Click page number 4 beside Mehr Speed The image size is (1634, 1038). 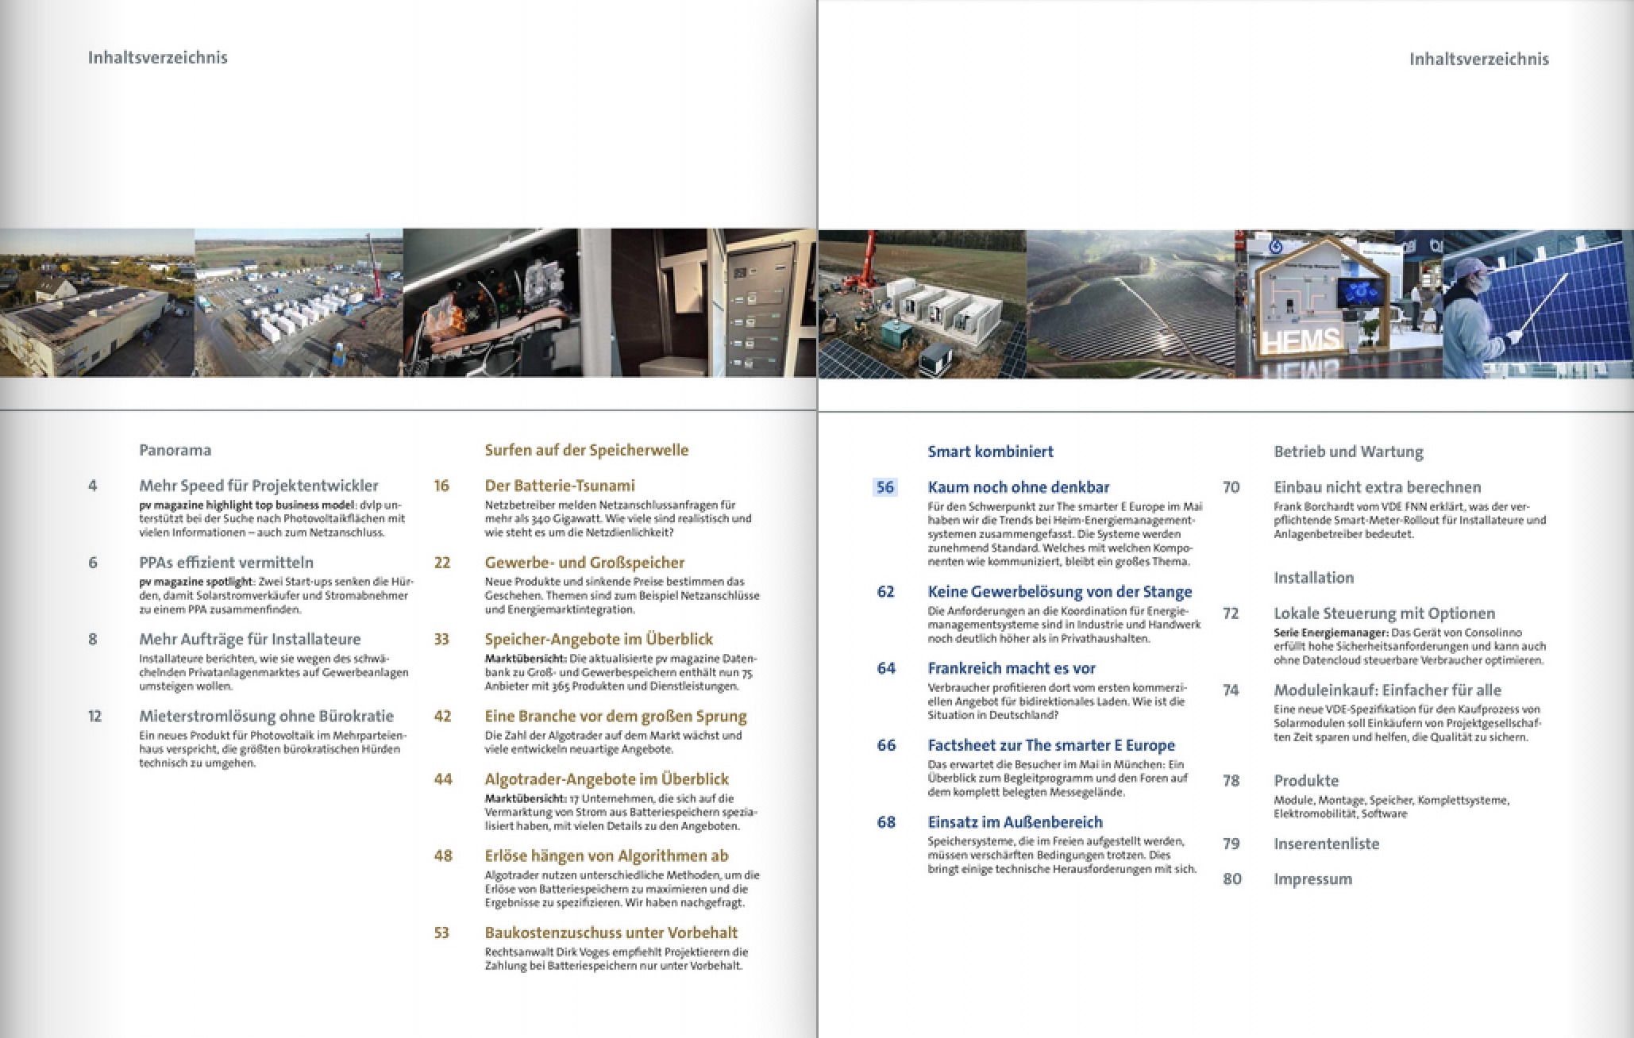93,486
